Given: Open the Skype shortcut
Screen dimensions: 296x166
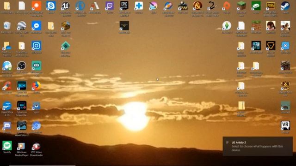Looking at the screenshot, I should 51,6.
